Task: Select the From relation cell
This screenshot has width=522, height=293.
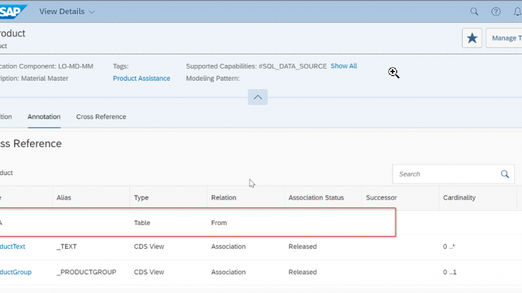Action: tap(219, 223)
